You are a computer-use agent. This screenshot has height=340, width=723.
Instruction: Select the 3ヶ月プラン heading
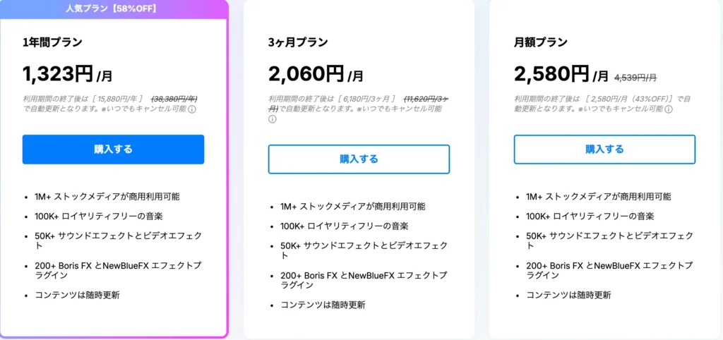pyautogui.click(x=298, y=42)
